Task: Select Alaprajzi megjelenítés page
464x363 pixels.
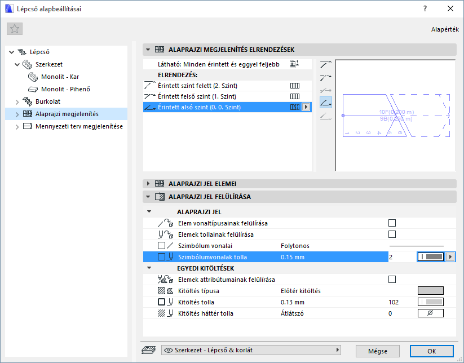Action: (67, 114)
